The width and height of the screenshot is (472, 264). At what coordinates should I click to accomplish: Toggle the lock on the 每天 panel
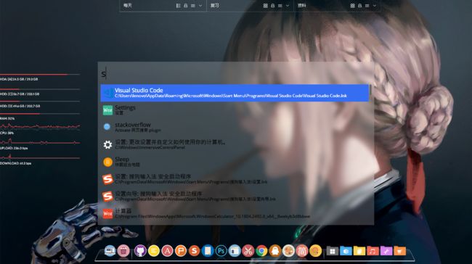[186, 6]
